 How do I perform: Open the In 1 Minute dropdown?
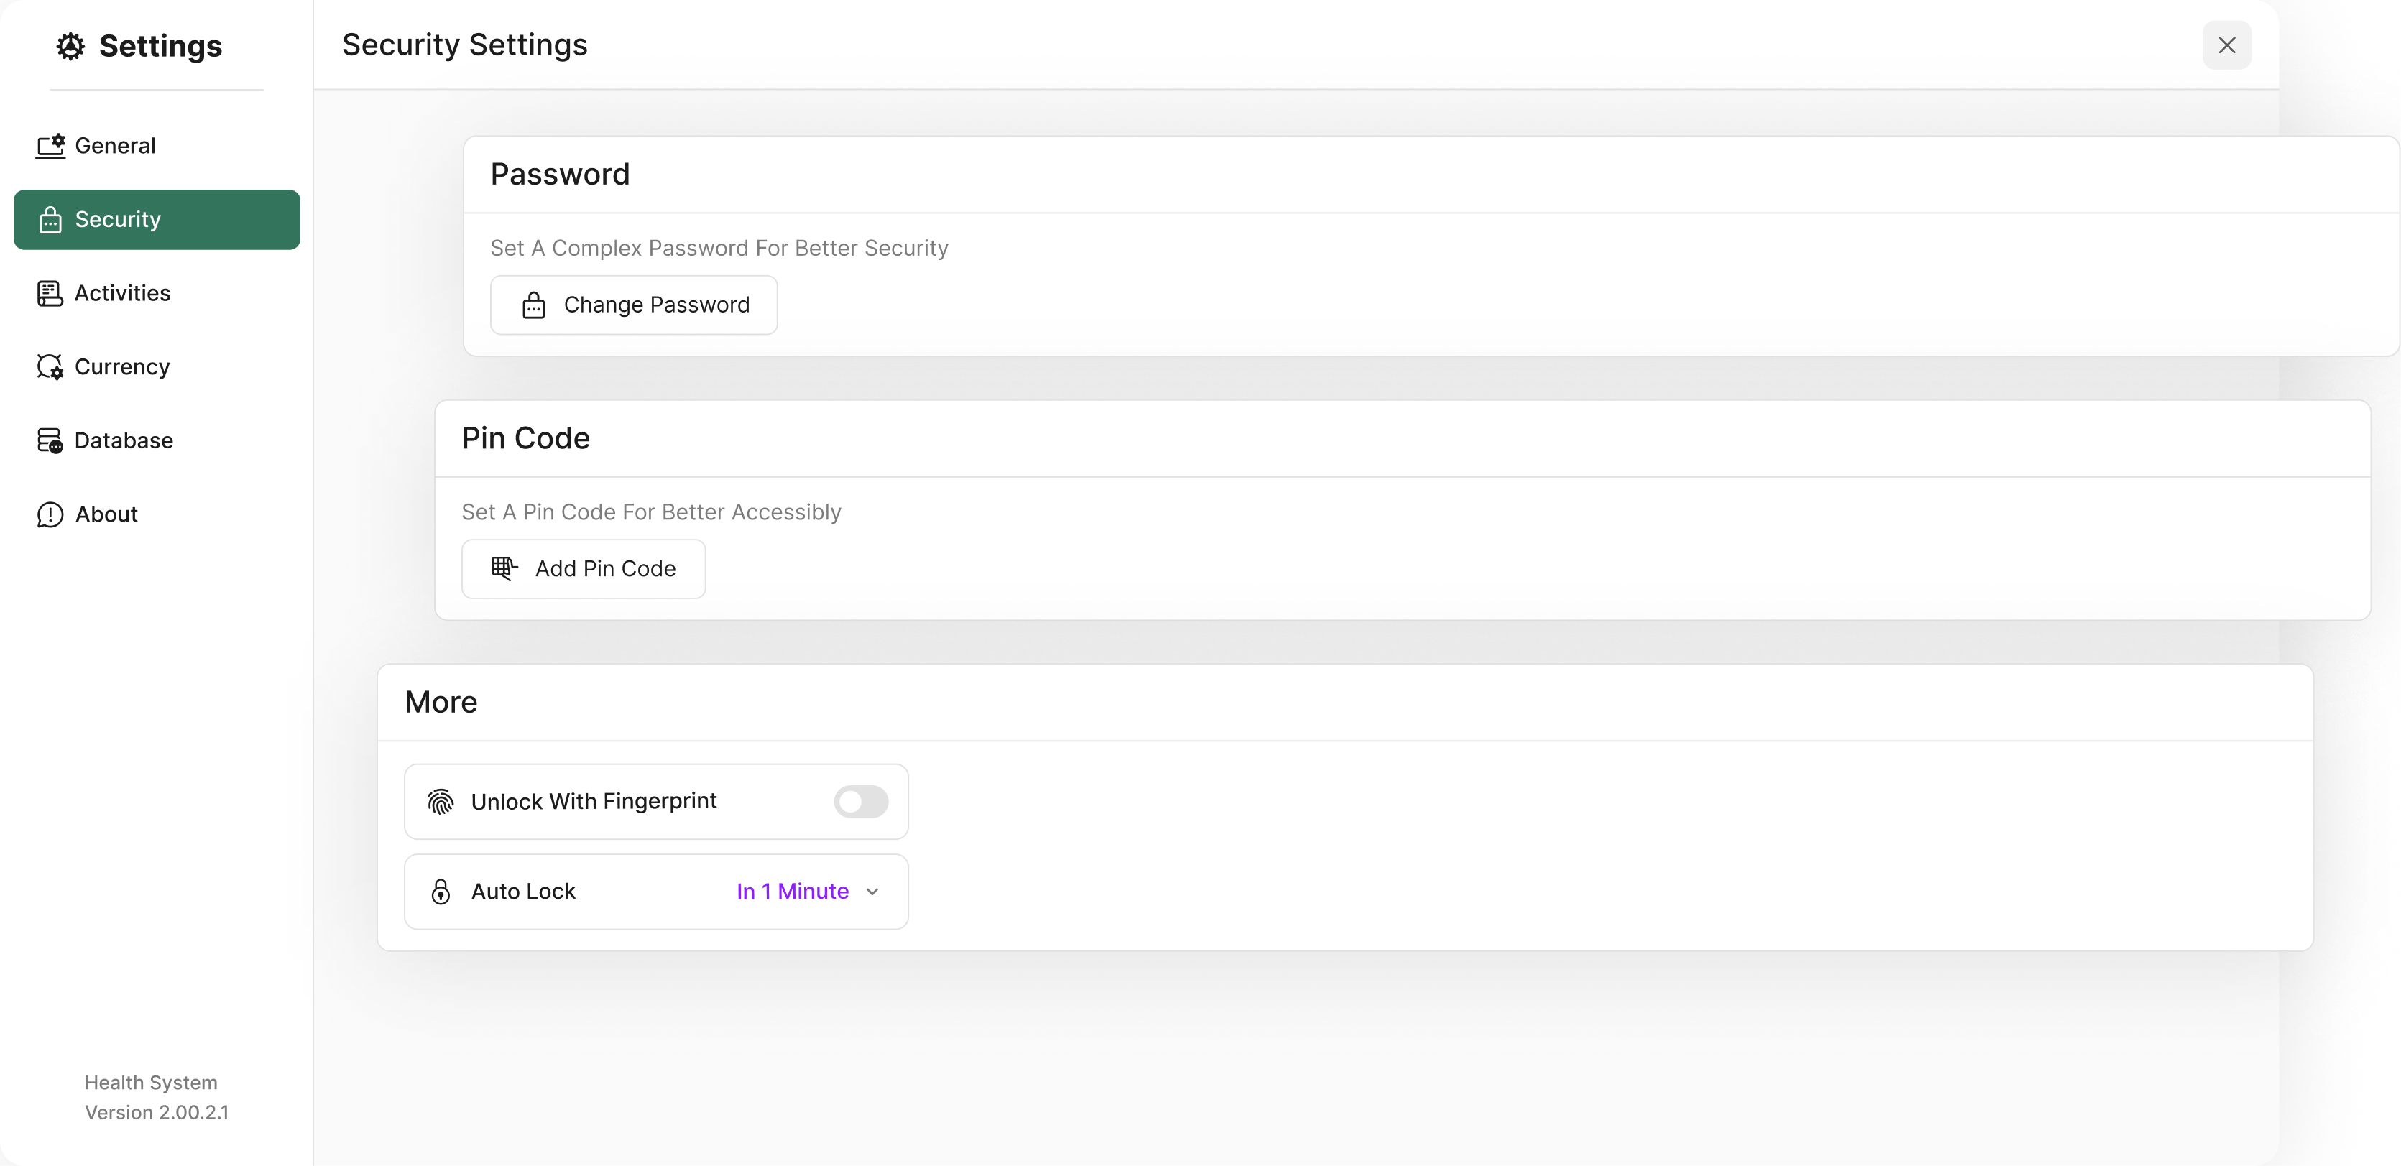click(x=792, y=892)
